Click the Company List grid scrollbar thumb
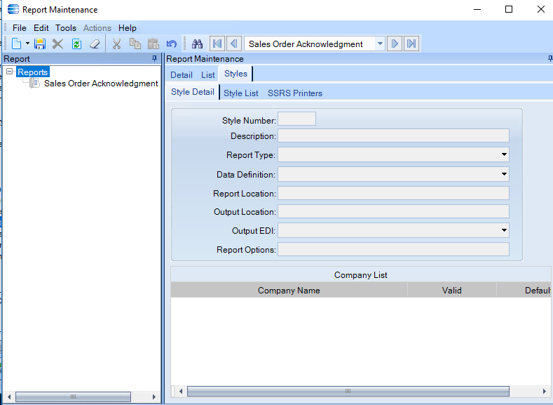 [x=348, y=391]
